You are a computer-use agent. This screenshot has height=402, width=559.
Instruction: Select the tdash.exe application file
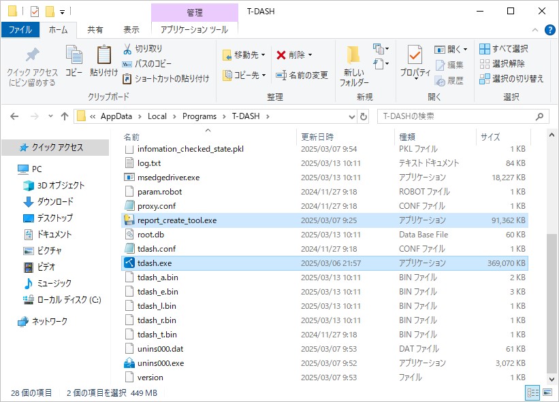155,263
